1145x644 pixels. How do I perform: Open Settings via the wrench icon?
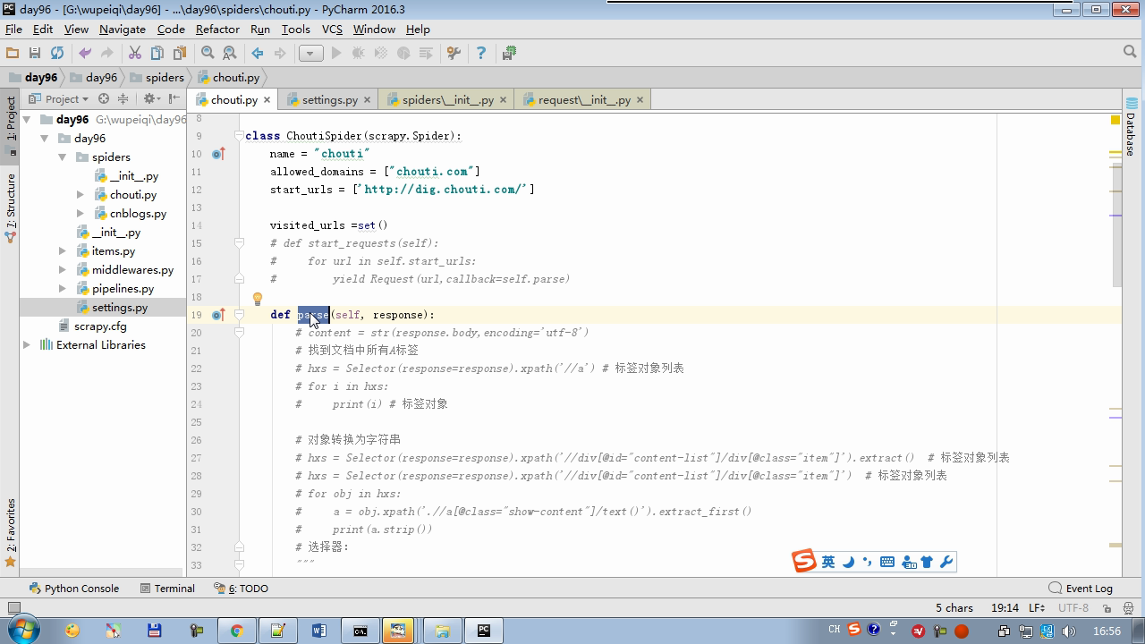(x=454, y=54)
